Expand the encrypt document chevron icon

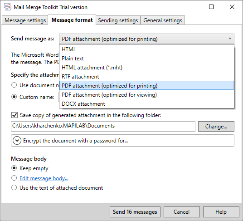(x=17, y=141)
